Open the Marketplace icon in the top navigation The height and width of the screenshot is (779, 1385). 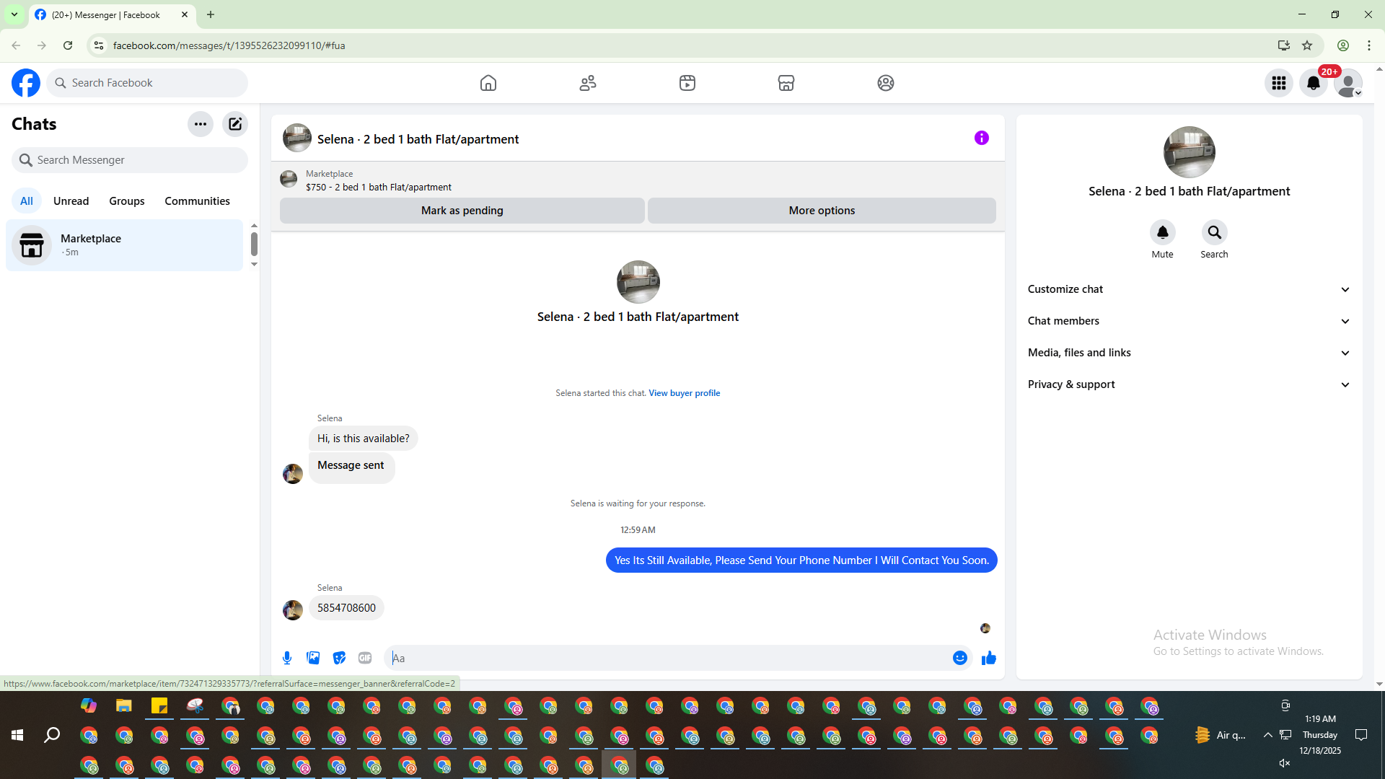click(x=786, y=83)
